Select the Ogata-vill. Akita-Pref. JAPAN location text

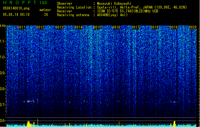click(x=142, y=7)
